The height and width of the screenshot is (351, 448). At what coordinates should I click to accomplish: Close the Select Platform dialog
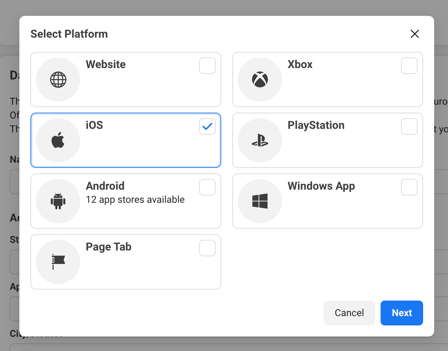click(414, 34)
